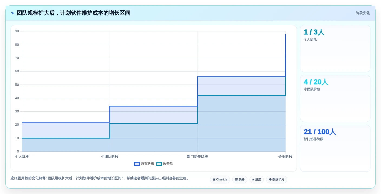Click the 10 y-axis tick label
The width and height of the screenshot is (381, 194).
click(x=17, y=138)
